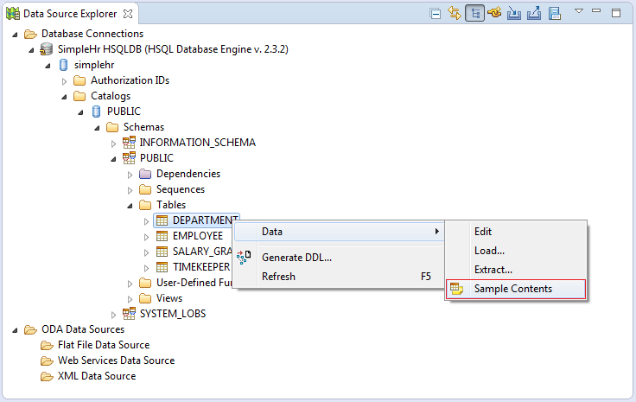
Task: Click the DEPARTMENT table icon
Action: [x=162, y=220]
